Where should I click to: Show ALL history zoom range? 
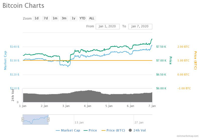pos(92,18)
